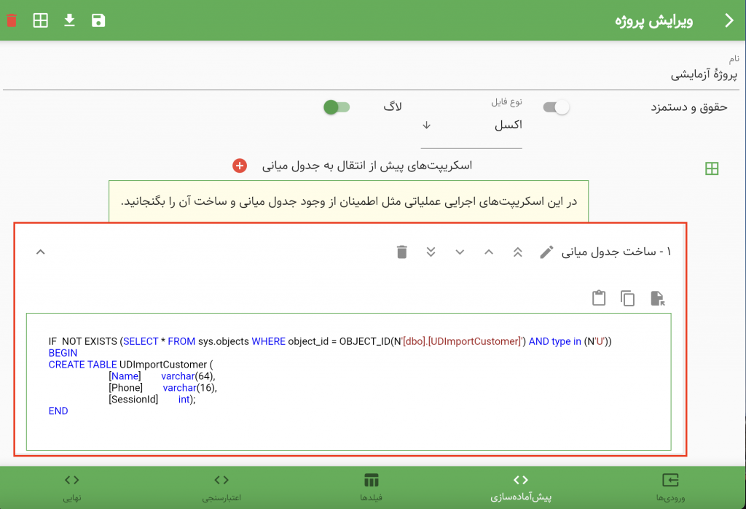Screen dimensions: 746x509
Task: Copy the script with the copy icon
Action: click(627, 298)
